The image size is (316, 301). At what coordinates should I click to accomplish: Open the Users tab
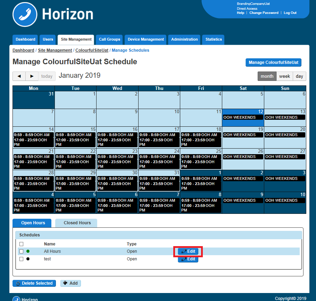[x=48, y=40]
